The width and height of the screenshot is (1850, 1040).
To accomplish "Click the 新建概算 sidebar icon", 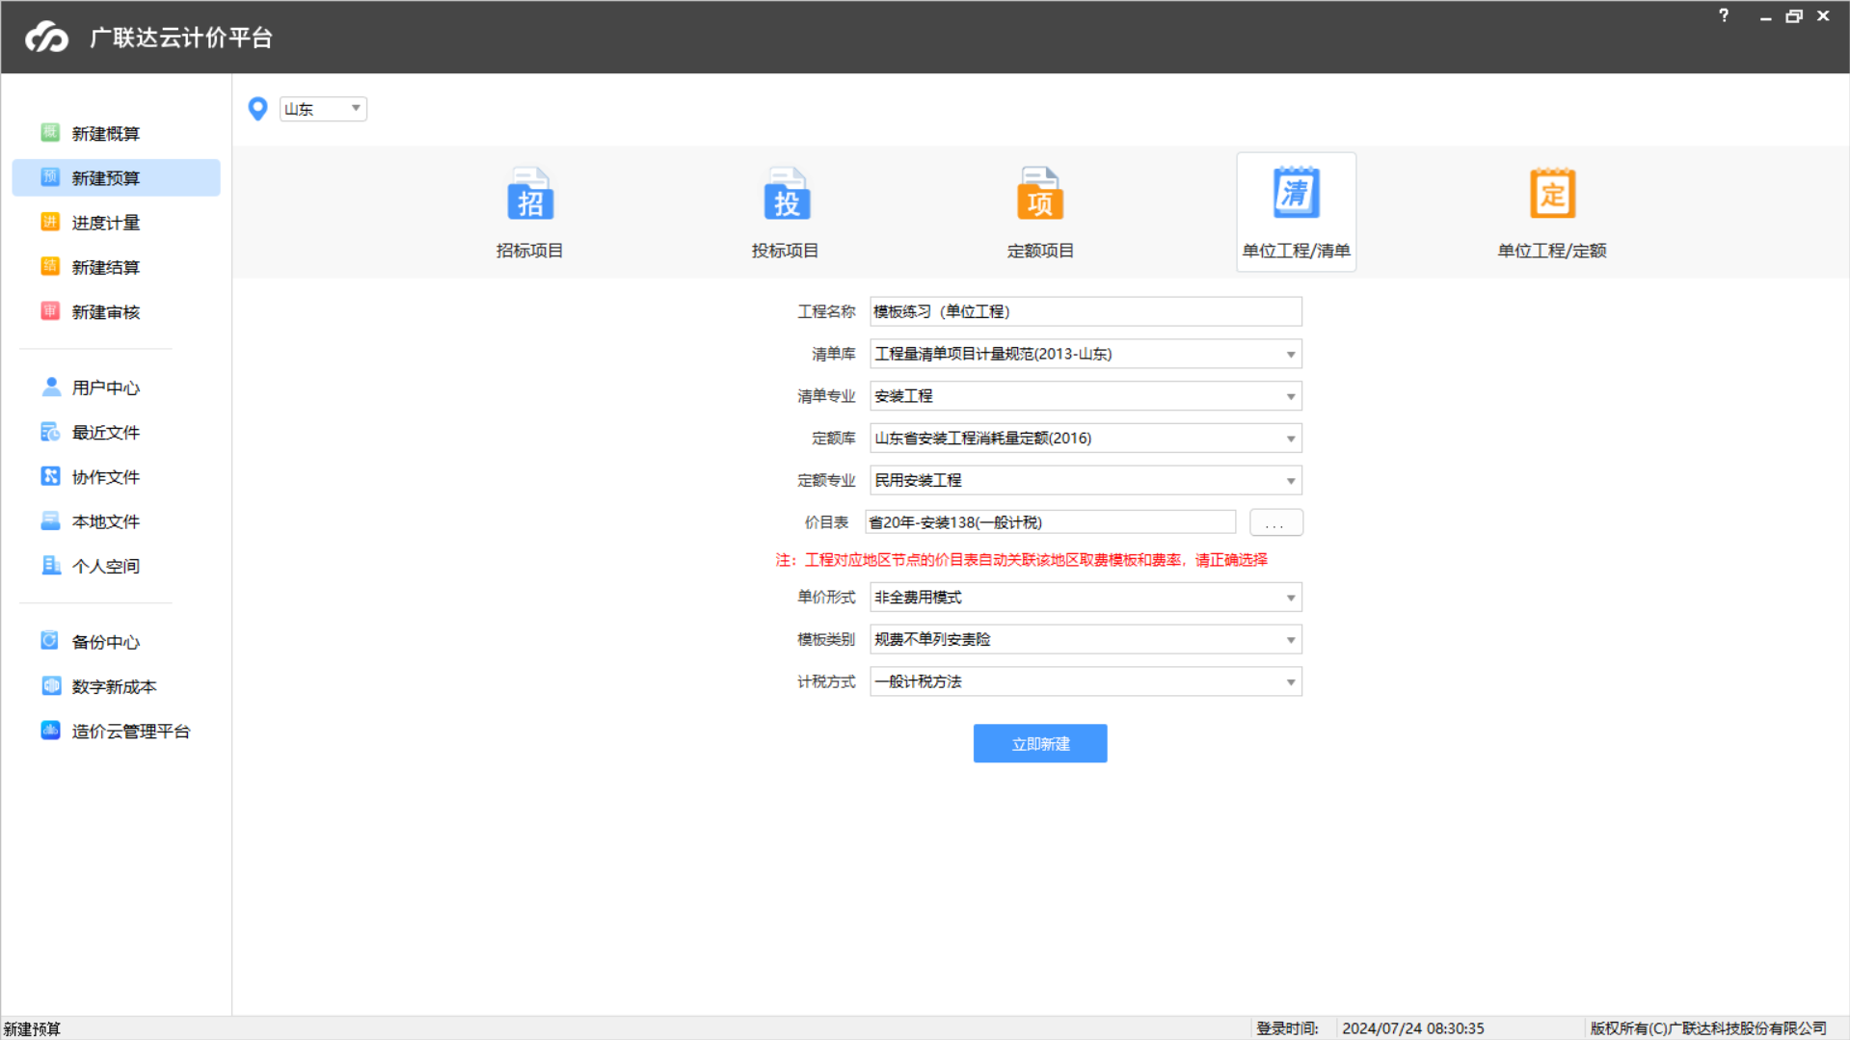I will point(50,133).
